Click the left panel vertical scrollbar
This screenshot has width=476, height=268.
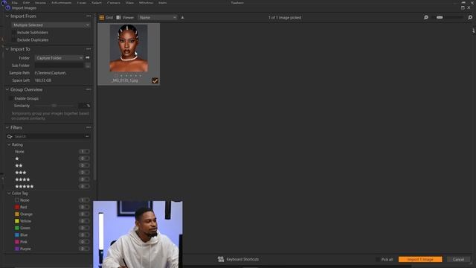[x=95, y=98]
